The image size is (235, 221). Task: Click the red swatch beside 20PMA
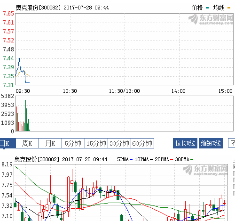tap(172, 160)
